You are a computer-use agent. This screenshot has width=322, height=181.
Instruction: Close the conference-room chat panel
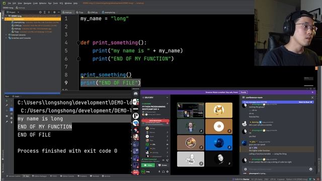point(312,98)
